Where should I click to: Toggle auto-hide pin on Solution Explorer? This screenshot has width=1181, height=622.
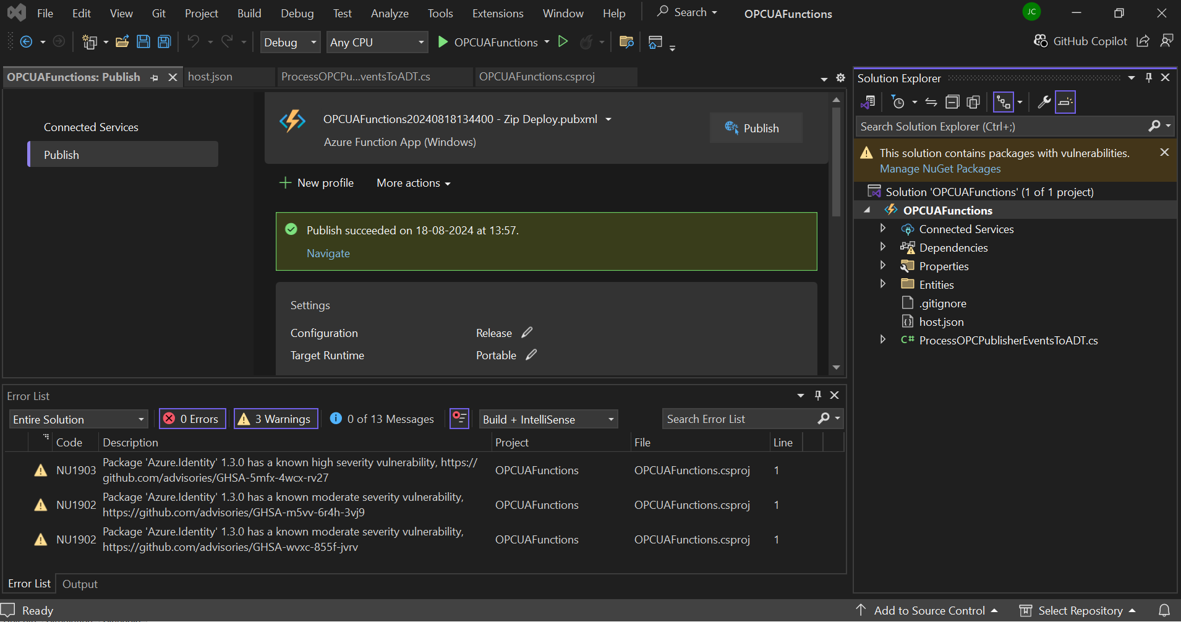[1149, 78]
